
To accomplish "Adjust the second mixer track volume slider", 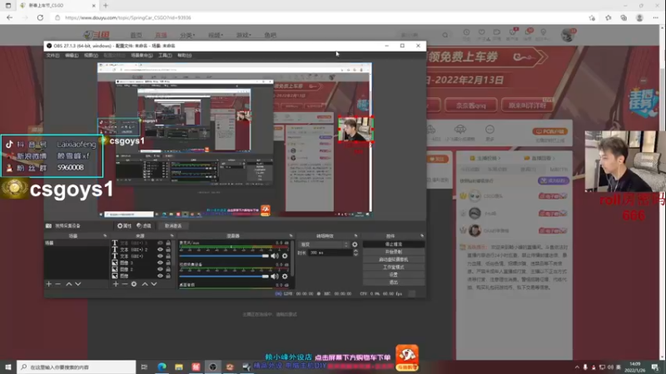I will pyautogui.click(x=224, y=276).
